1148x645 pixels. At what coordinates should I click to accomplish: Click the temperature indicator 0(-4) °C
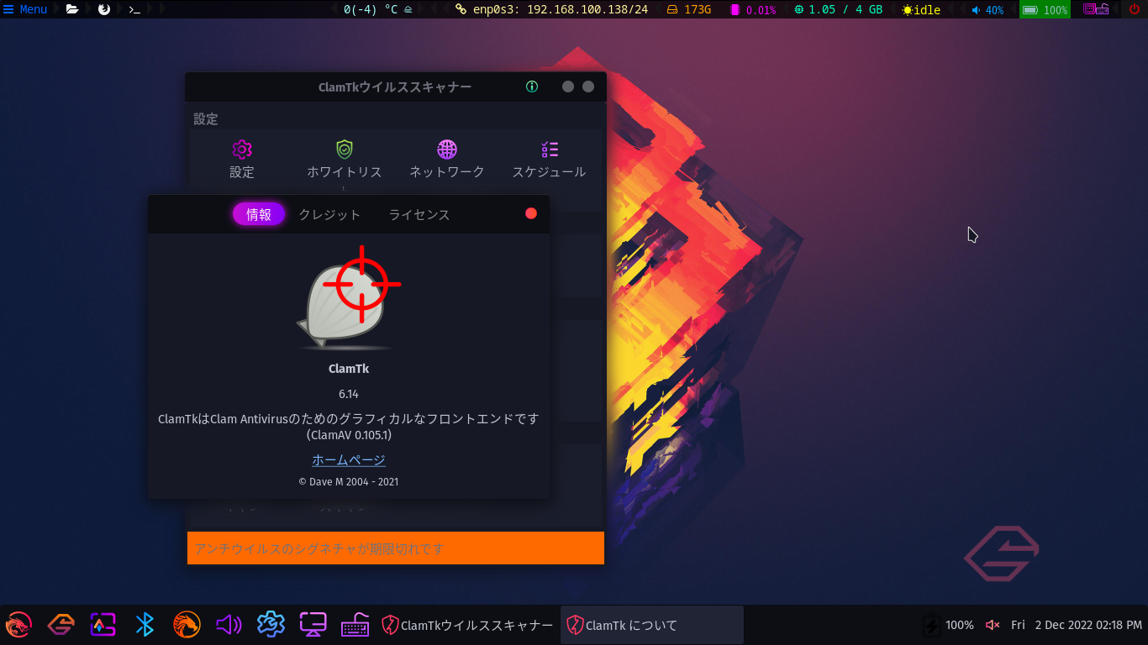point(377,10)
